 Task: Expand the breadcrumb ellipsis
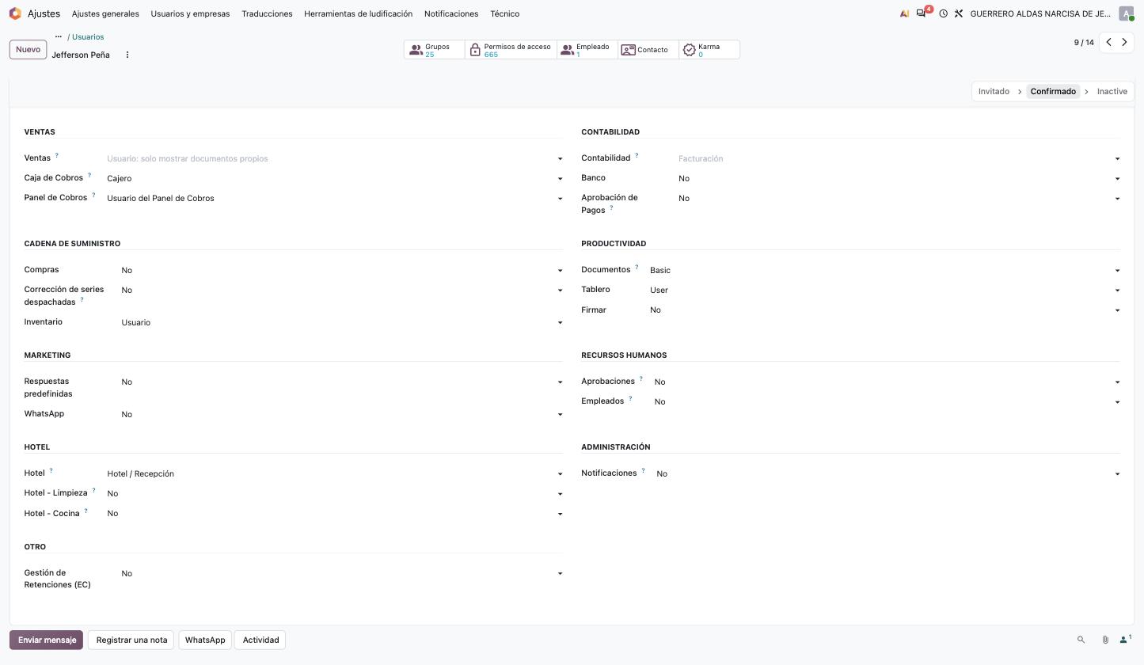(x=59, y=36)
